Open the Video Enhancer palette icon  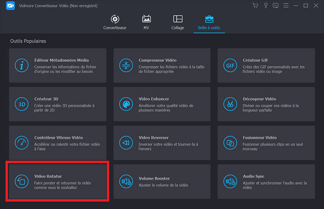[x=126, y=104]
